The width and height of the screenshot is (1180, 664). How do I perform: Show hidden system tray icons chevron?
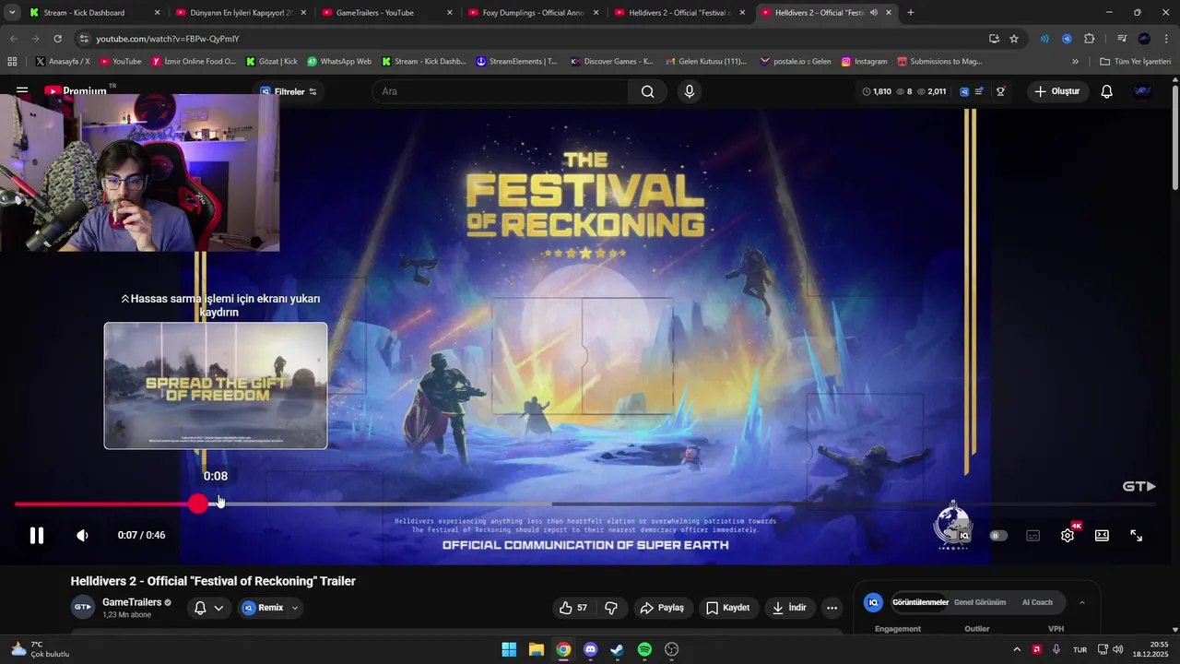coord(1017,649)
